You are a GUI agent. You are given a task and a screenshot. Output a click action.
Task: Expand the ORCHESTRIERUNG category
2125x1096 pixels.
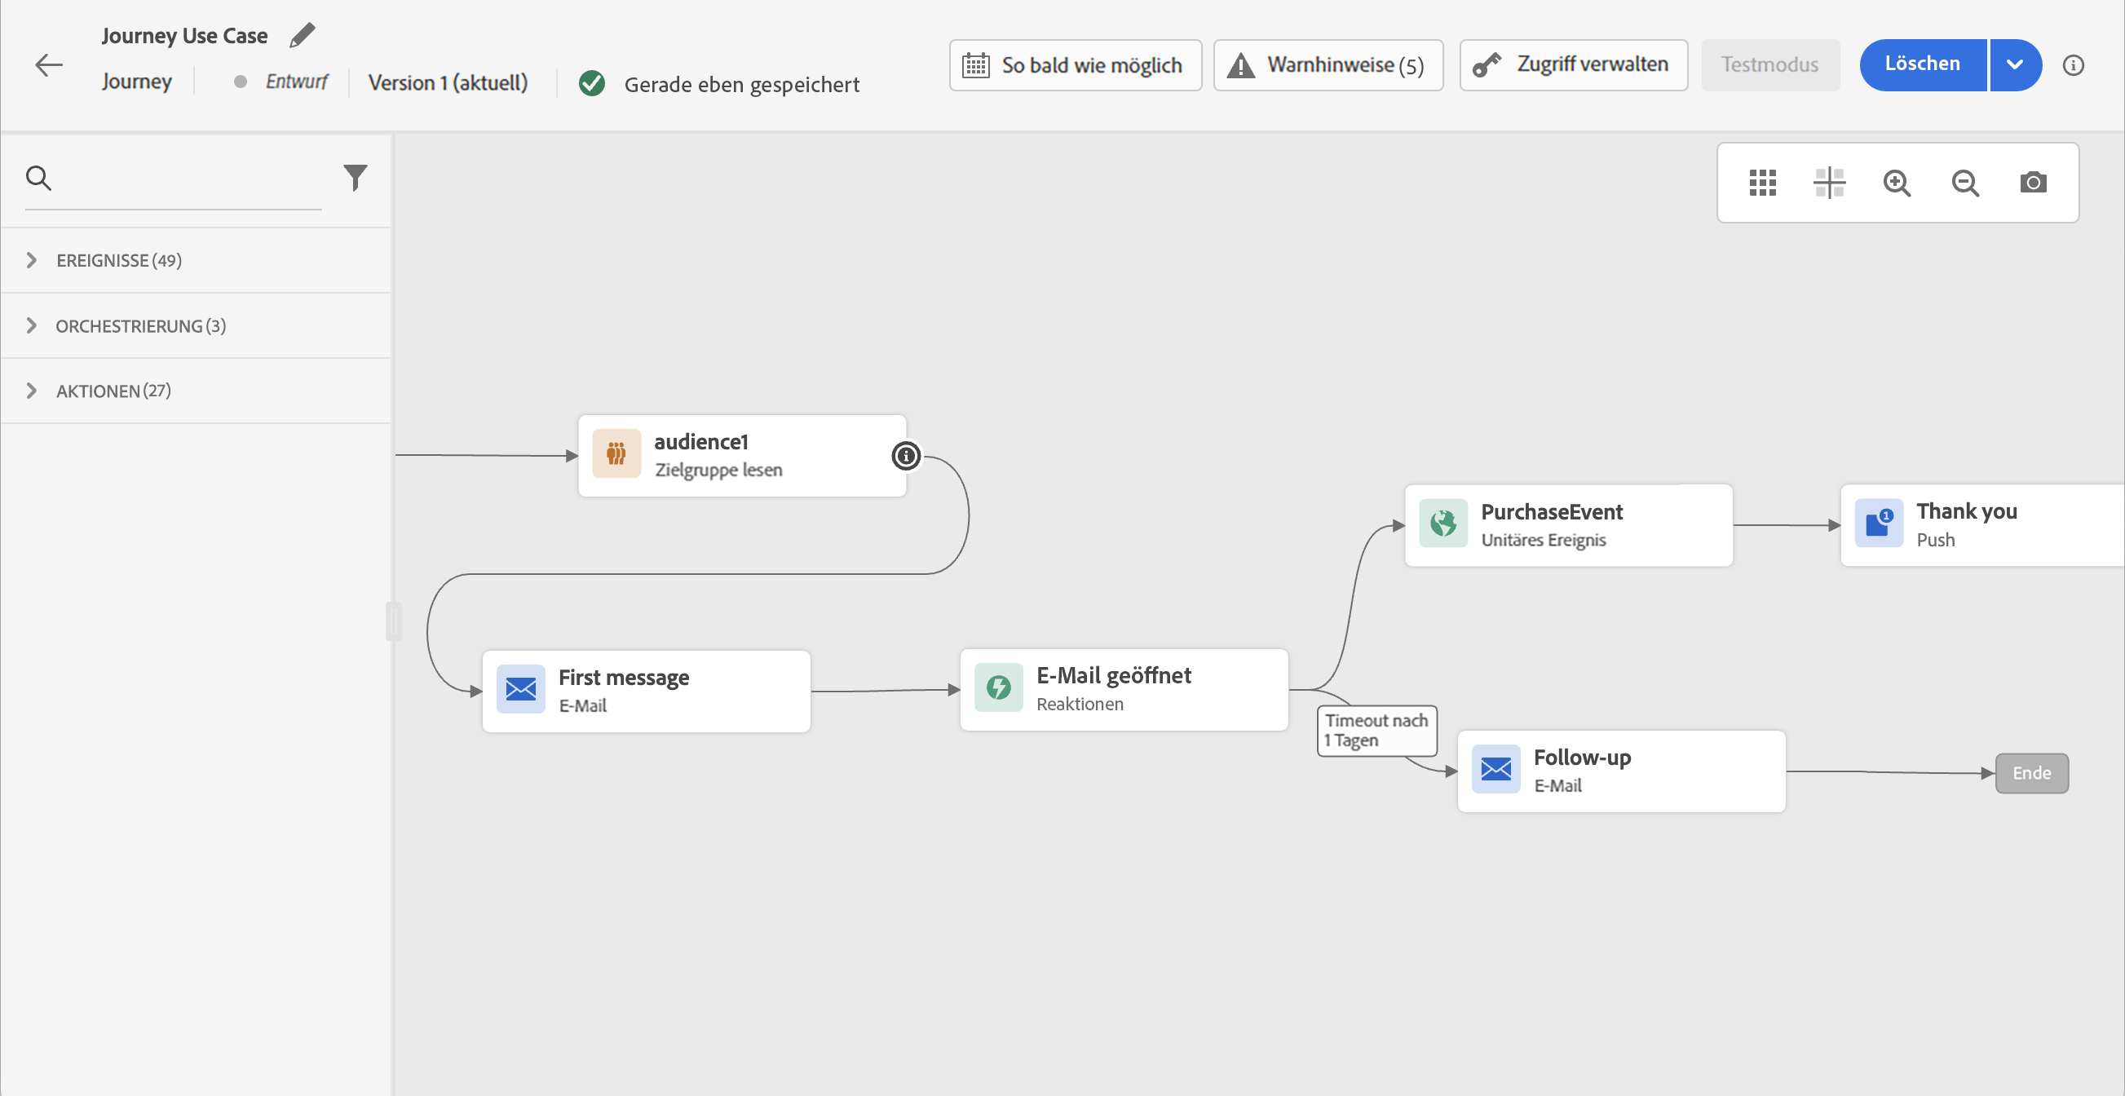pyautogui.click(x=31, y=325)
